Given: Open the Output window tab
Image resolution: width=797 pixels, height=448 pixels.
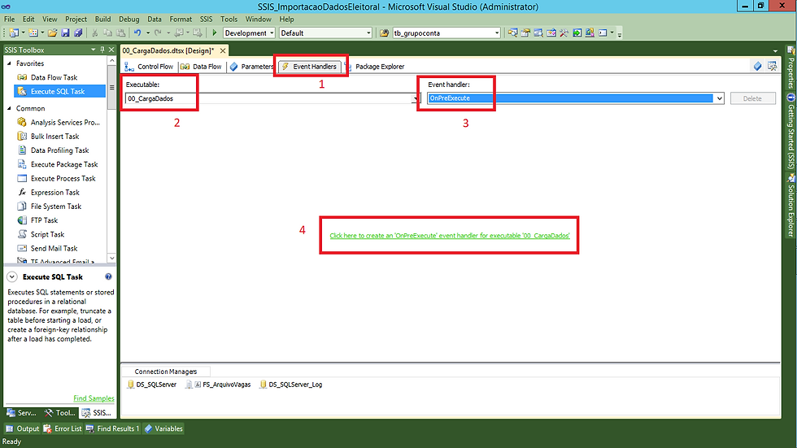Looking at the screenshot, I should click(23, 428).
